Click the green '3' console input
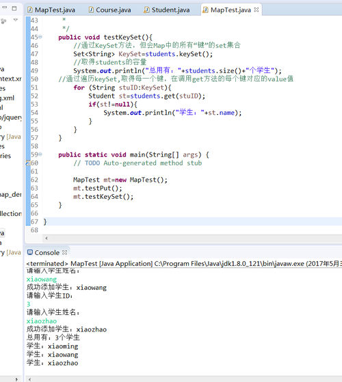This screenshot has width=342, height=382. (x=28, y=304)
